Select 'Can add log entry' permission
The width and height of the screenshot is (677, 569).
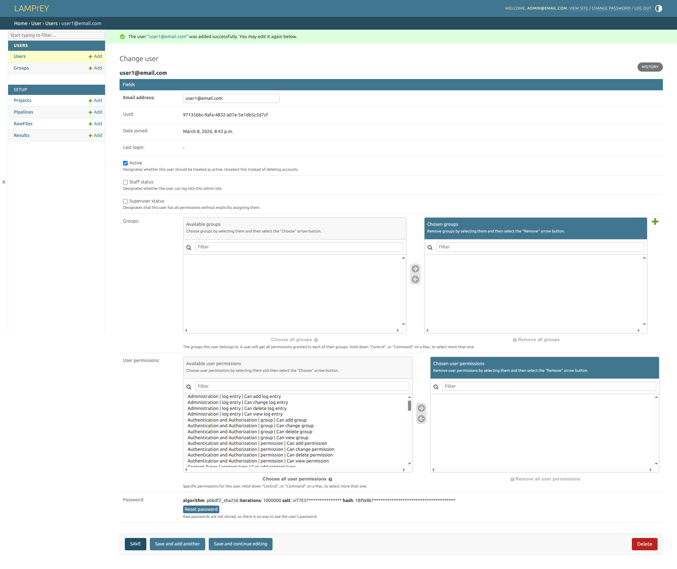tap(234, 397)
